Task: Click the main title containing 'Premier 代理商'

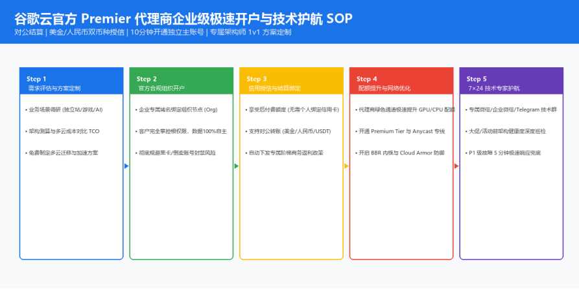Action: click(183, 18)
